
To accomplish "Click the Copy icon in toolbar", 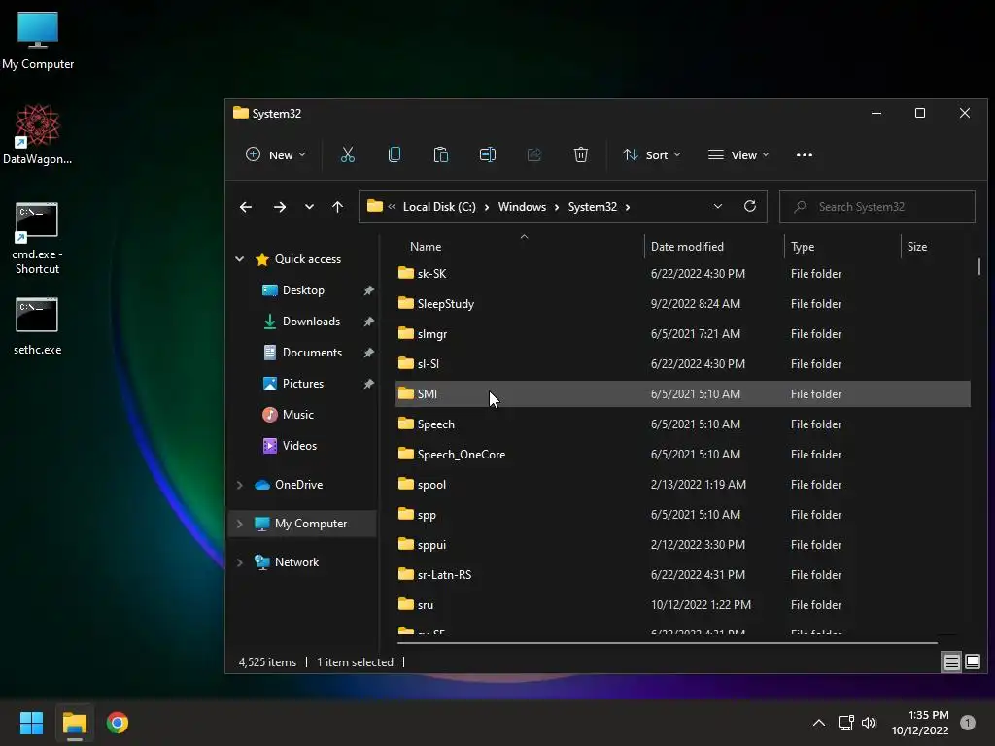I will (395, 154).
